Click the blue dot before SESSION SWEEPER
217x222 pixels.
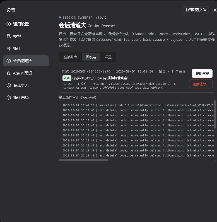(x=60, y=17)
